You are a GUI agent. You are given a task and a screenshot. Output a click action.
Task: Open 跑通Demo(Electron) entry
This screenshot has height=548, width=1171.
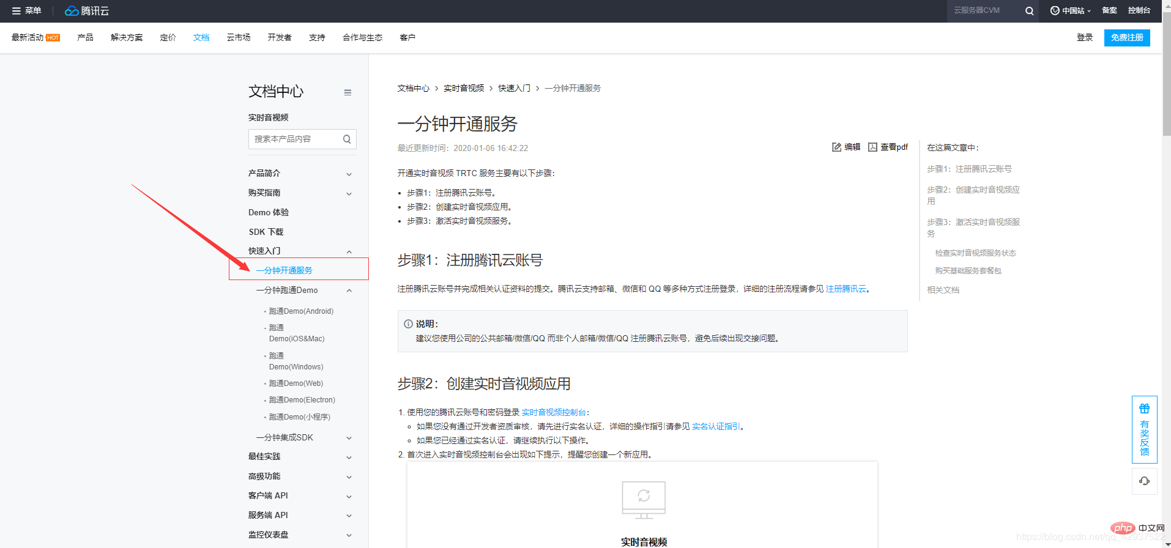pyautogui.click(x=302, y=400)
